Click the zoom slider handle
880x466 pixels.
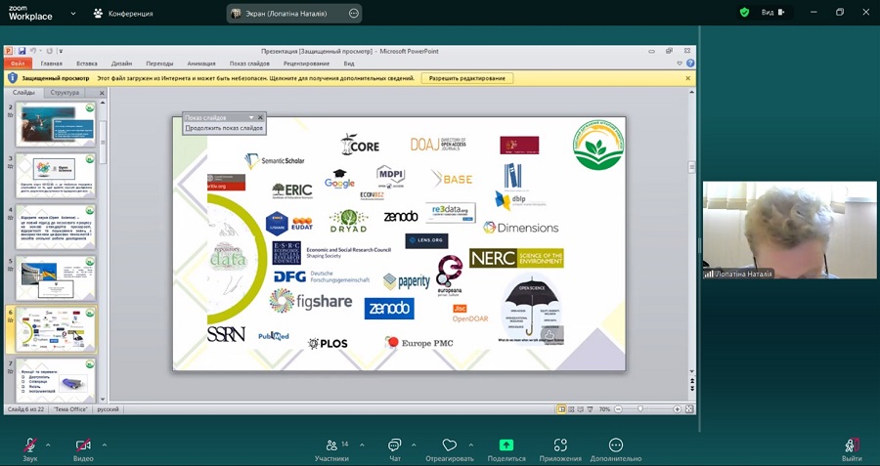[639, 409]
